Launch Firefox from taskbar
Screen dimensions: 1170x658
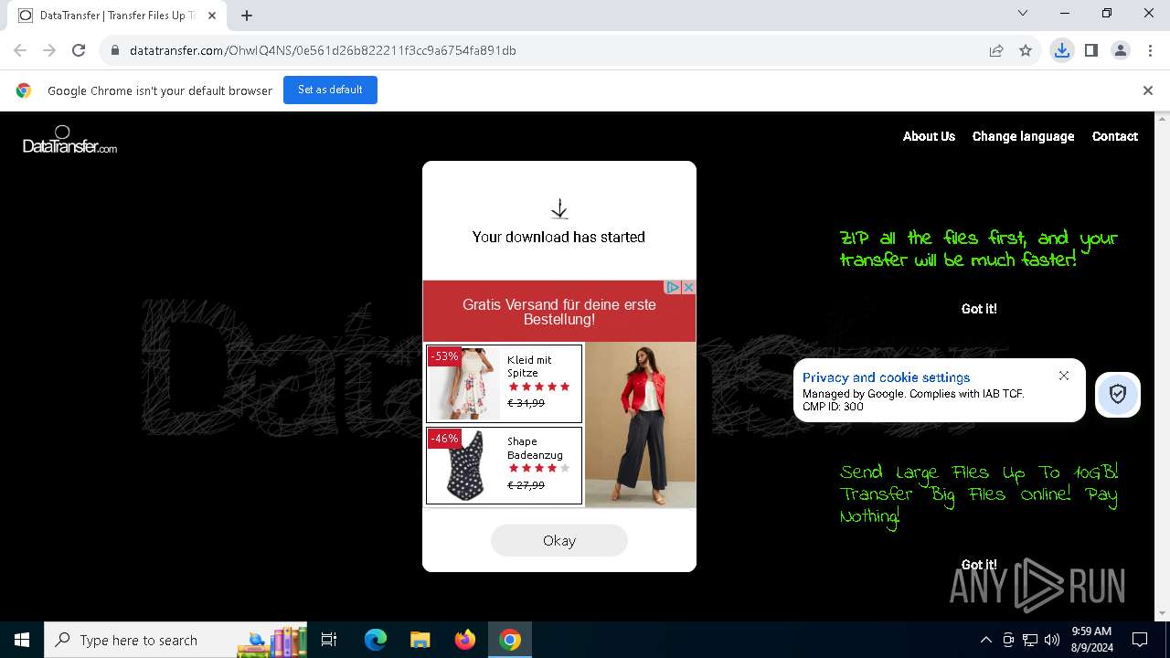tap(465, 640)
